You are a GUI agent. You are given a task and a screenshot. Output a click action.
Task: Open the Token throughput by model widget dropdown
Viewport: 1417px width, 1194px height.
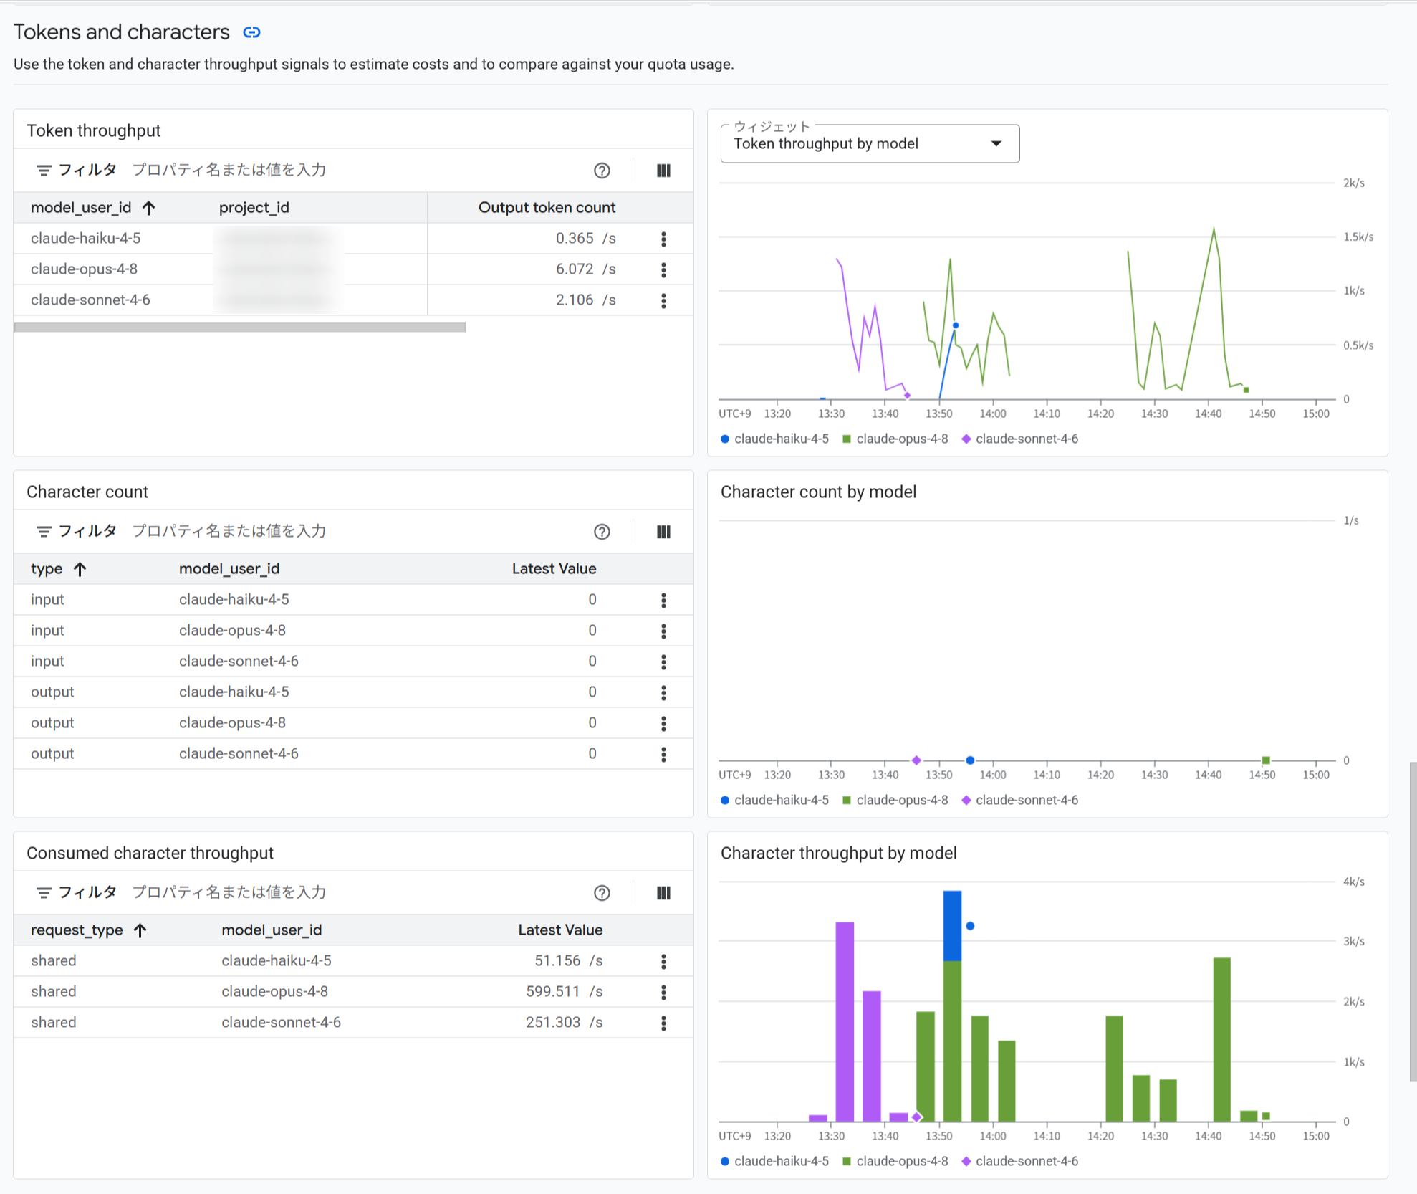[x=870, y=144]
